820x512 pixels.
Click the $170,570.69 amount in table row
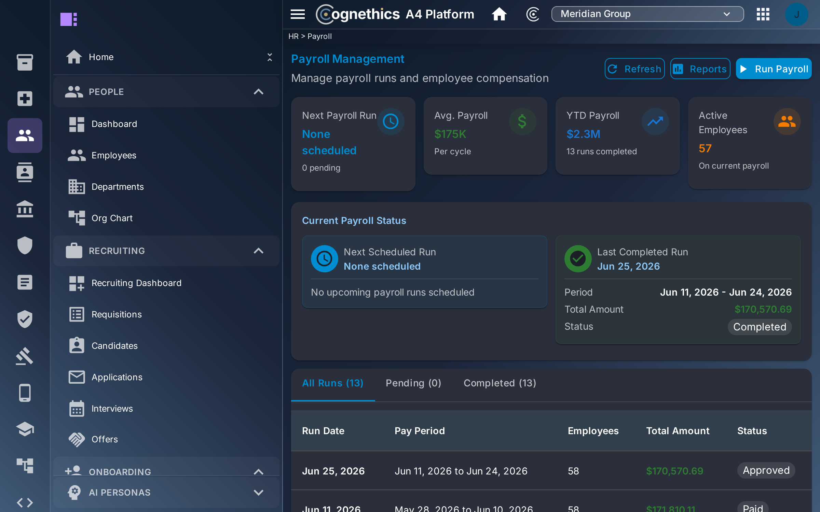(674, 471)
